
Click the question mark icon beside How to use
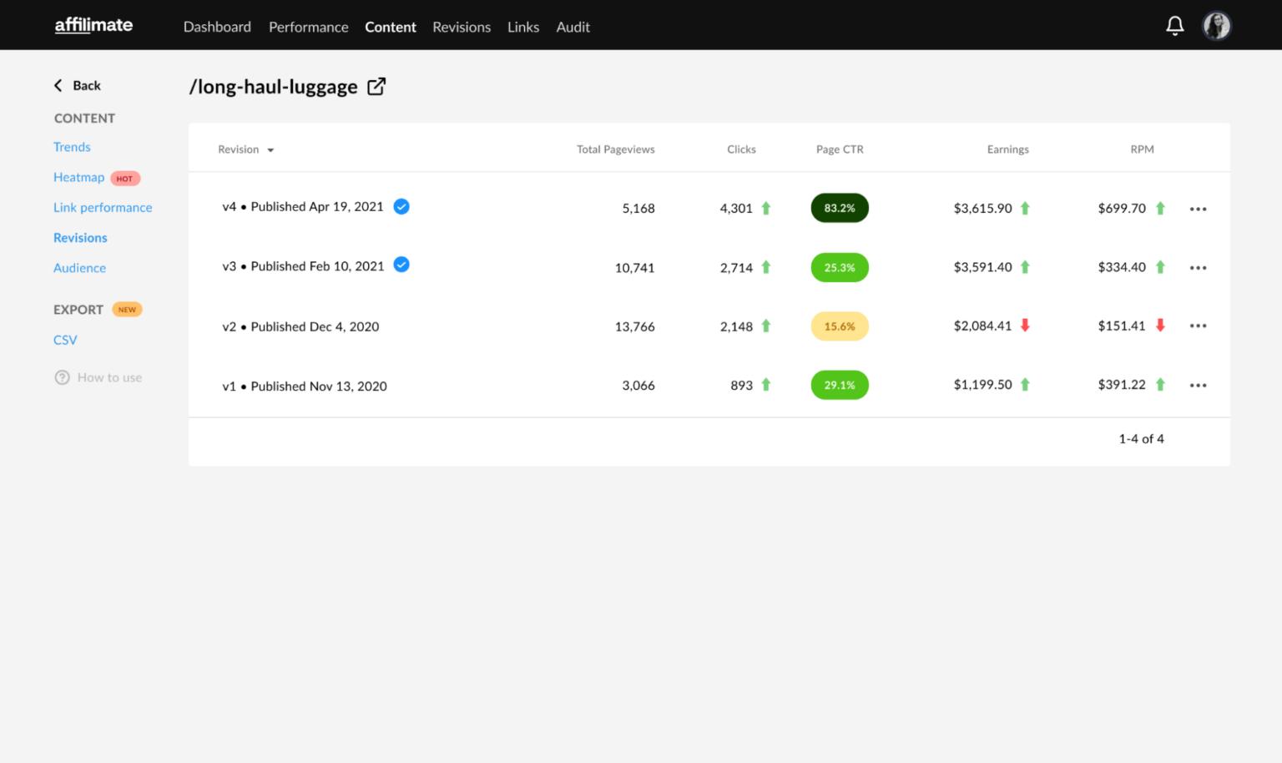point(63,377)
